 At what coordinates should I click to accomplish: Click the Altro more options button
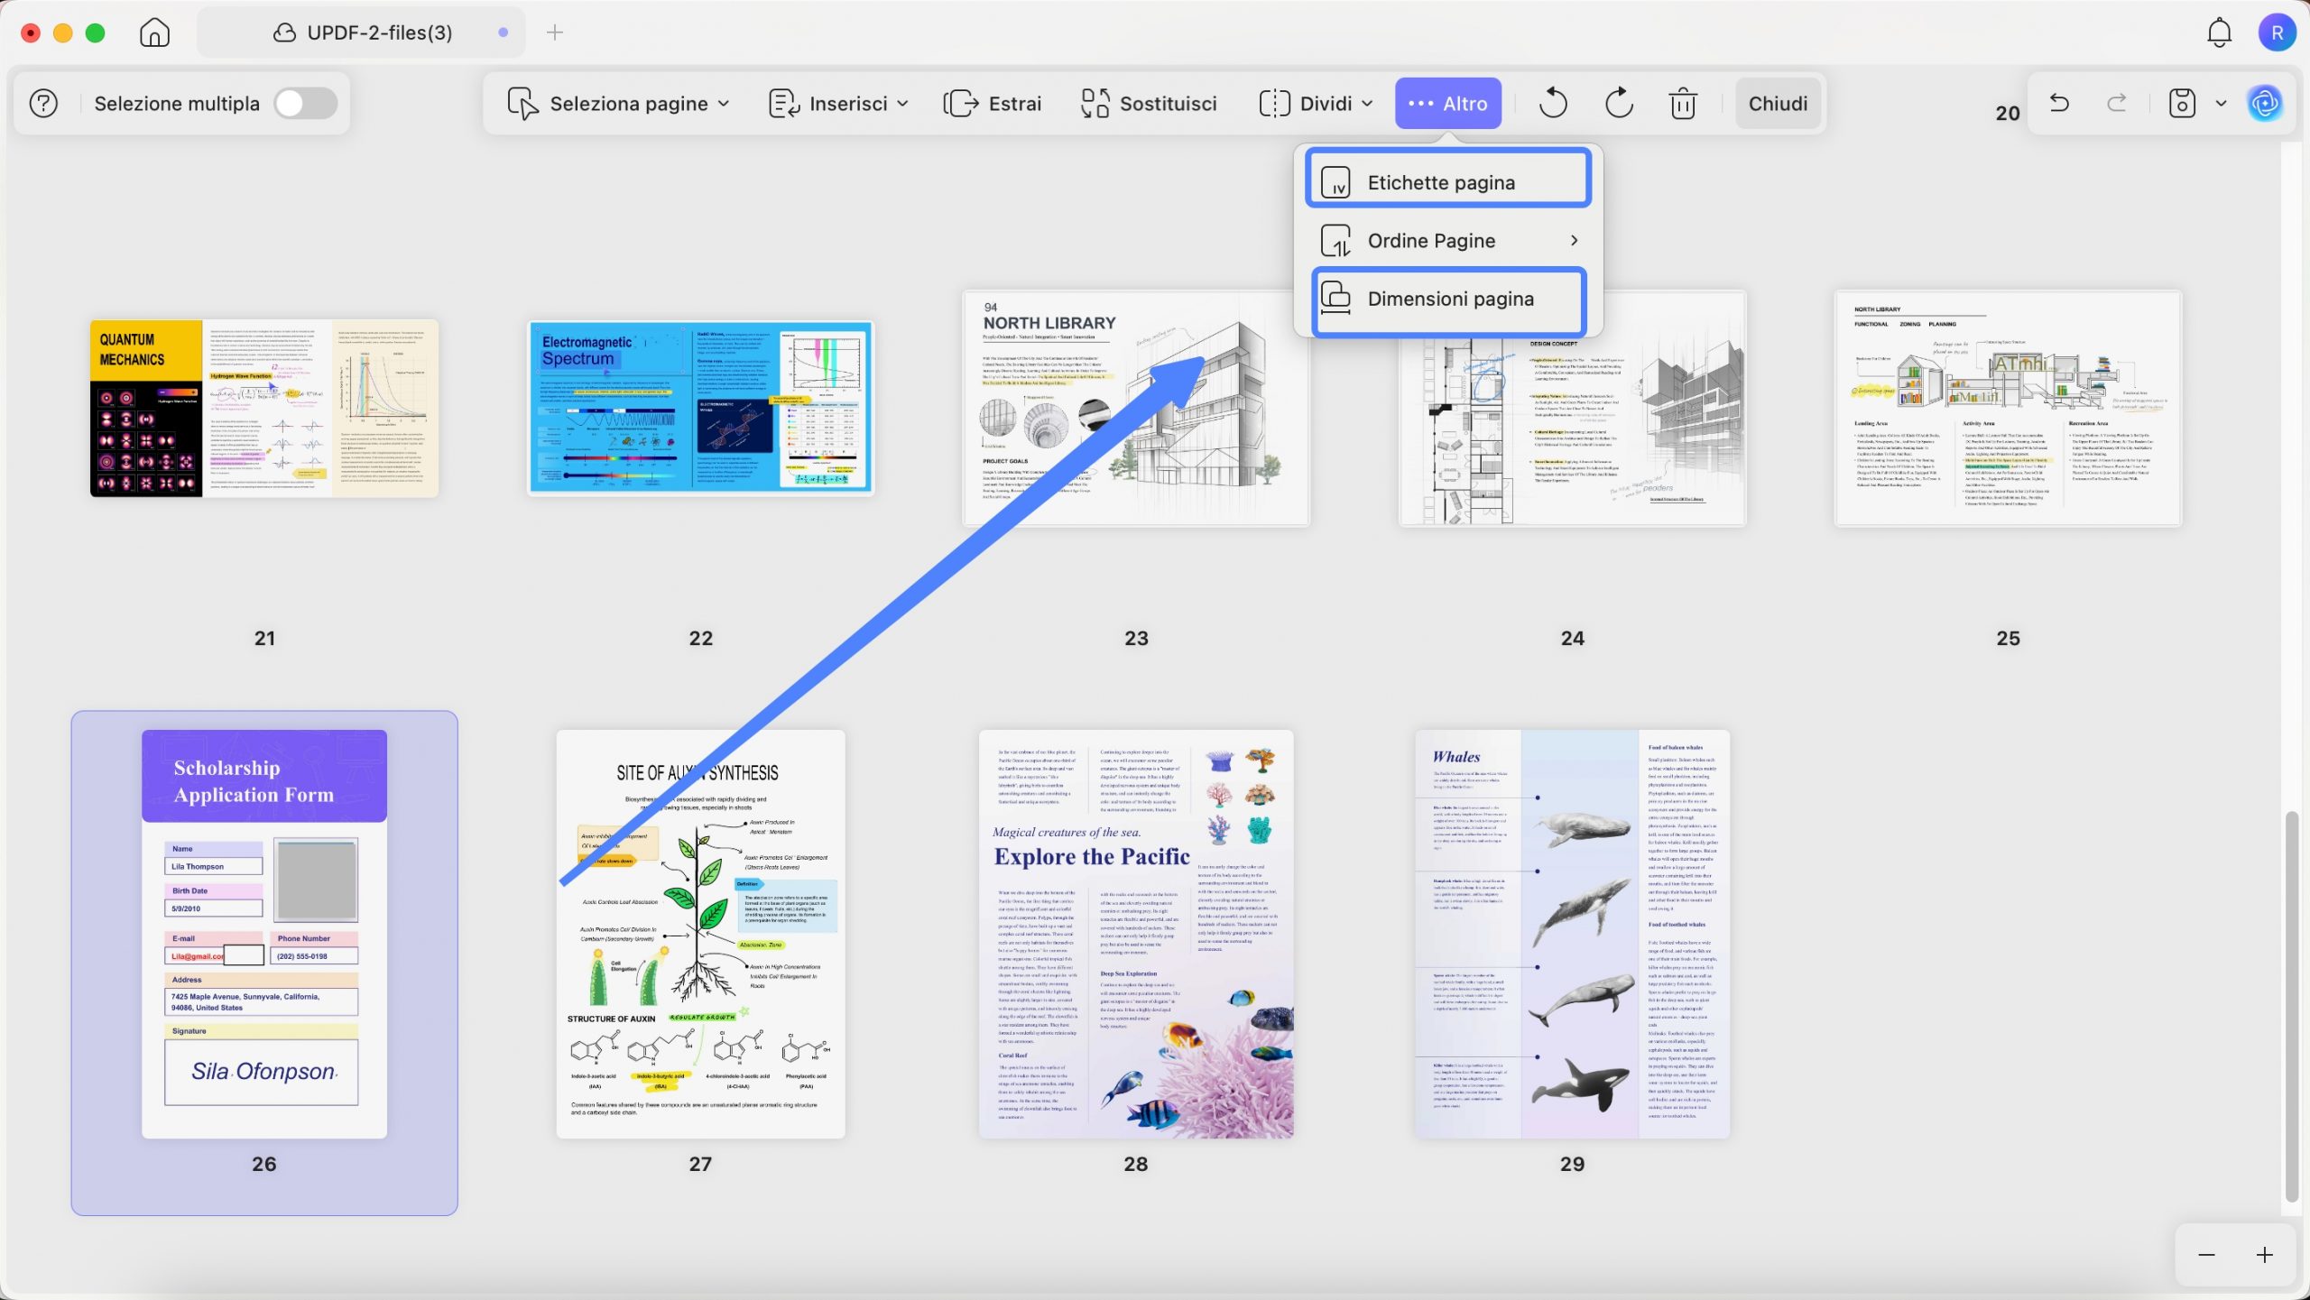(x=1448, y=104)
